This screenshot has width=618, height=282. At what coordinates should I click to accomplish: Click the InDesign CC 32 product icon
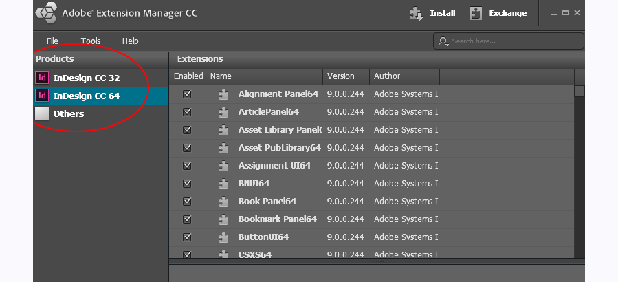coord(42,78)
